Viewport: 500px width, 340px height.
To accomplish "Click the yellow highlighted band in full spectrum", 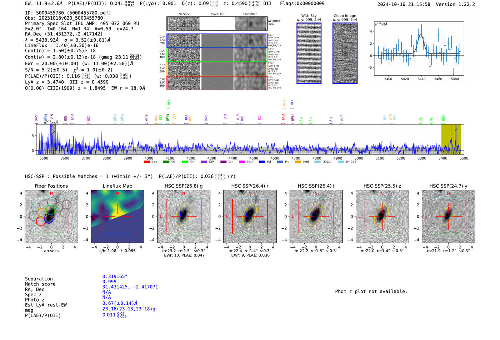I will (x=451, y=139).
